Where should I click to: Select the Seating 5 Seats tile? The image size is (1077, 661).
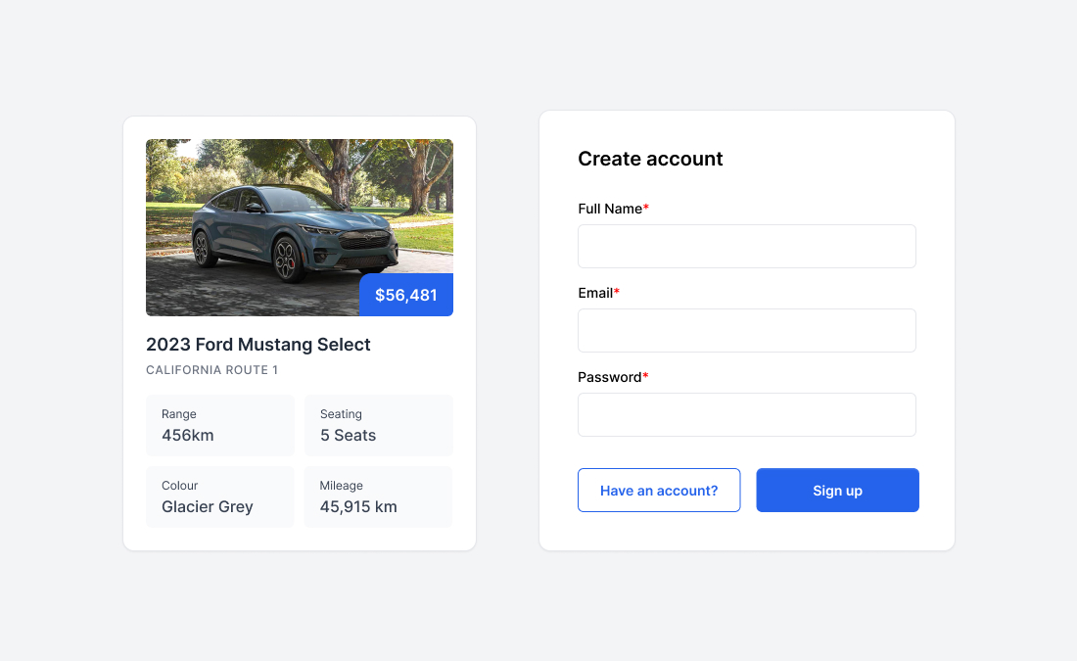pos(379,425)
